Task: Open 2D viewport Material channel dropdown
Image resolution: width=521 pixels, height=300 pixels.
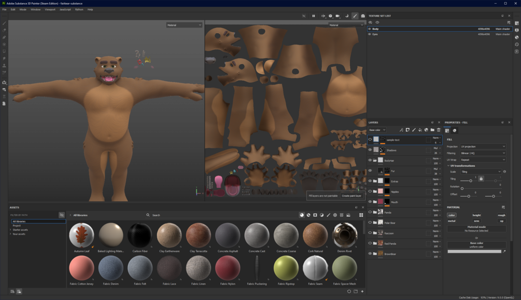Action: (x=346, y=25)
